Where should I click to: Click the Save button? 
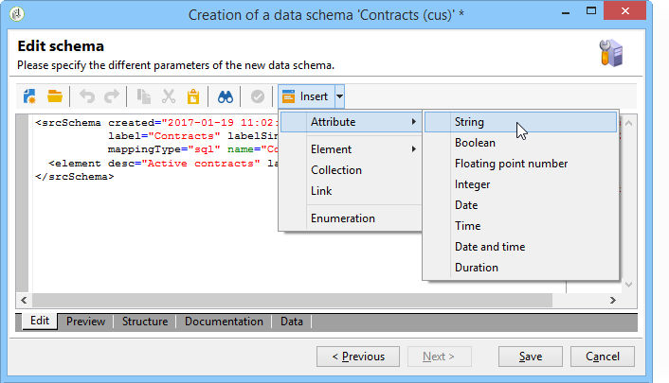click(x=531, y=357)
